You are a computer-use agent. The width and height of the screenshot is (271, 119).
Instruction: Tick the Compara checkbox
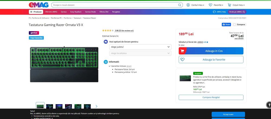pos(234,25)
